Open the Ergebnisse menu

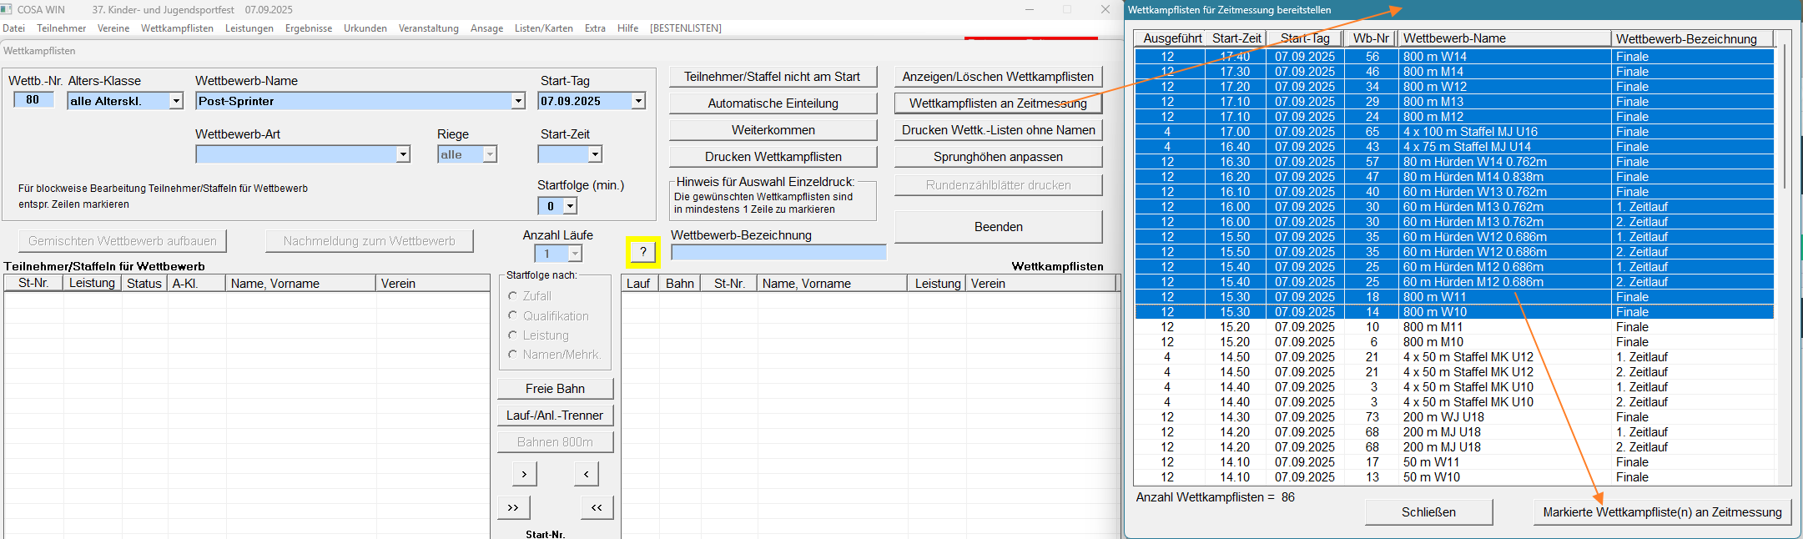(x=308, y=28)
